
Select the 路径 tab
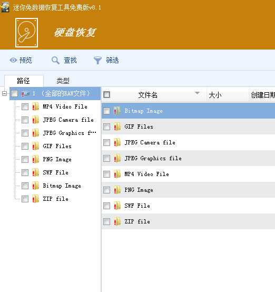(24, 81)
